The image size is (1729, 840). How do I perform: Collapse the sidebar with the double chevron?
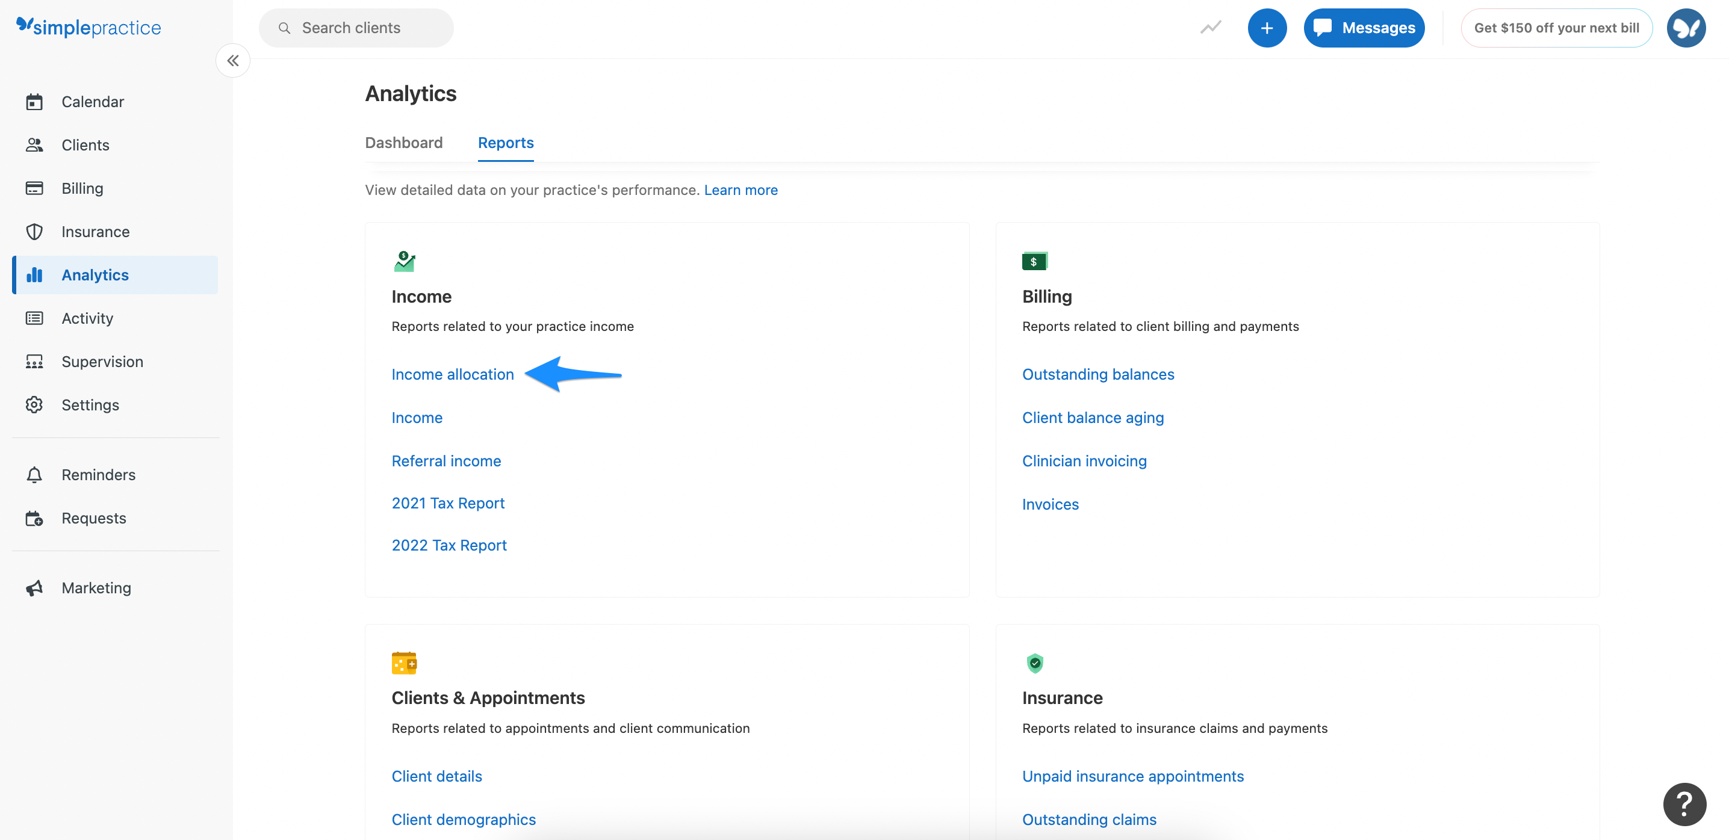232,60
